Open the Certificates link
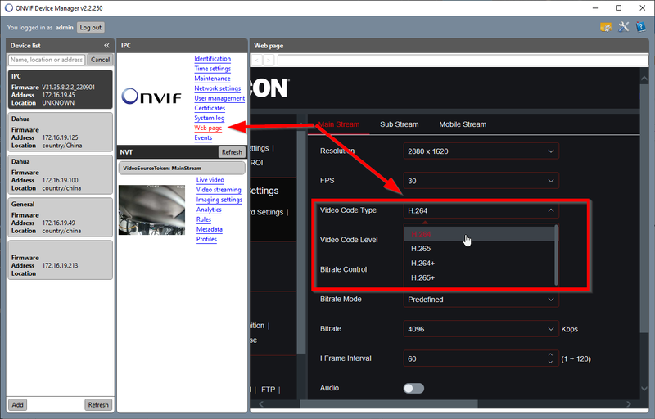 (x=210, y=108)
